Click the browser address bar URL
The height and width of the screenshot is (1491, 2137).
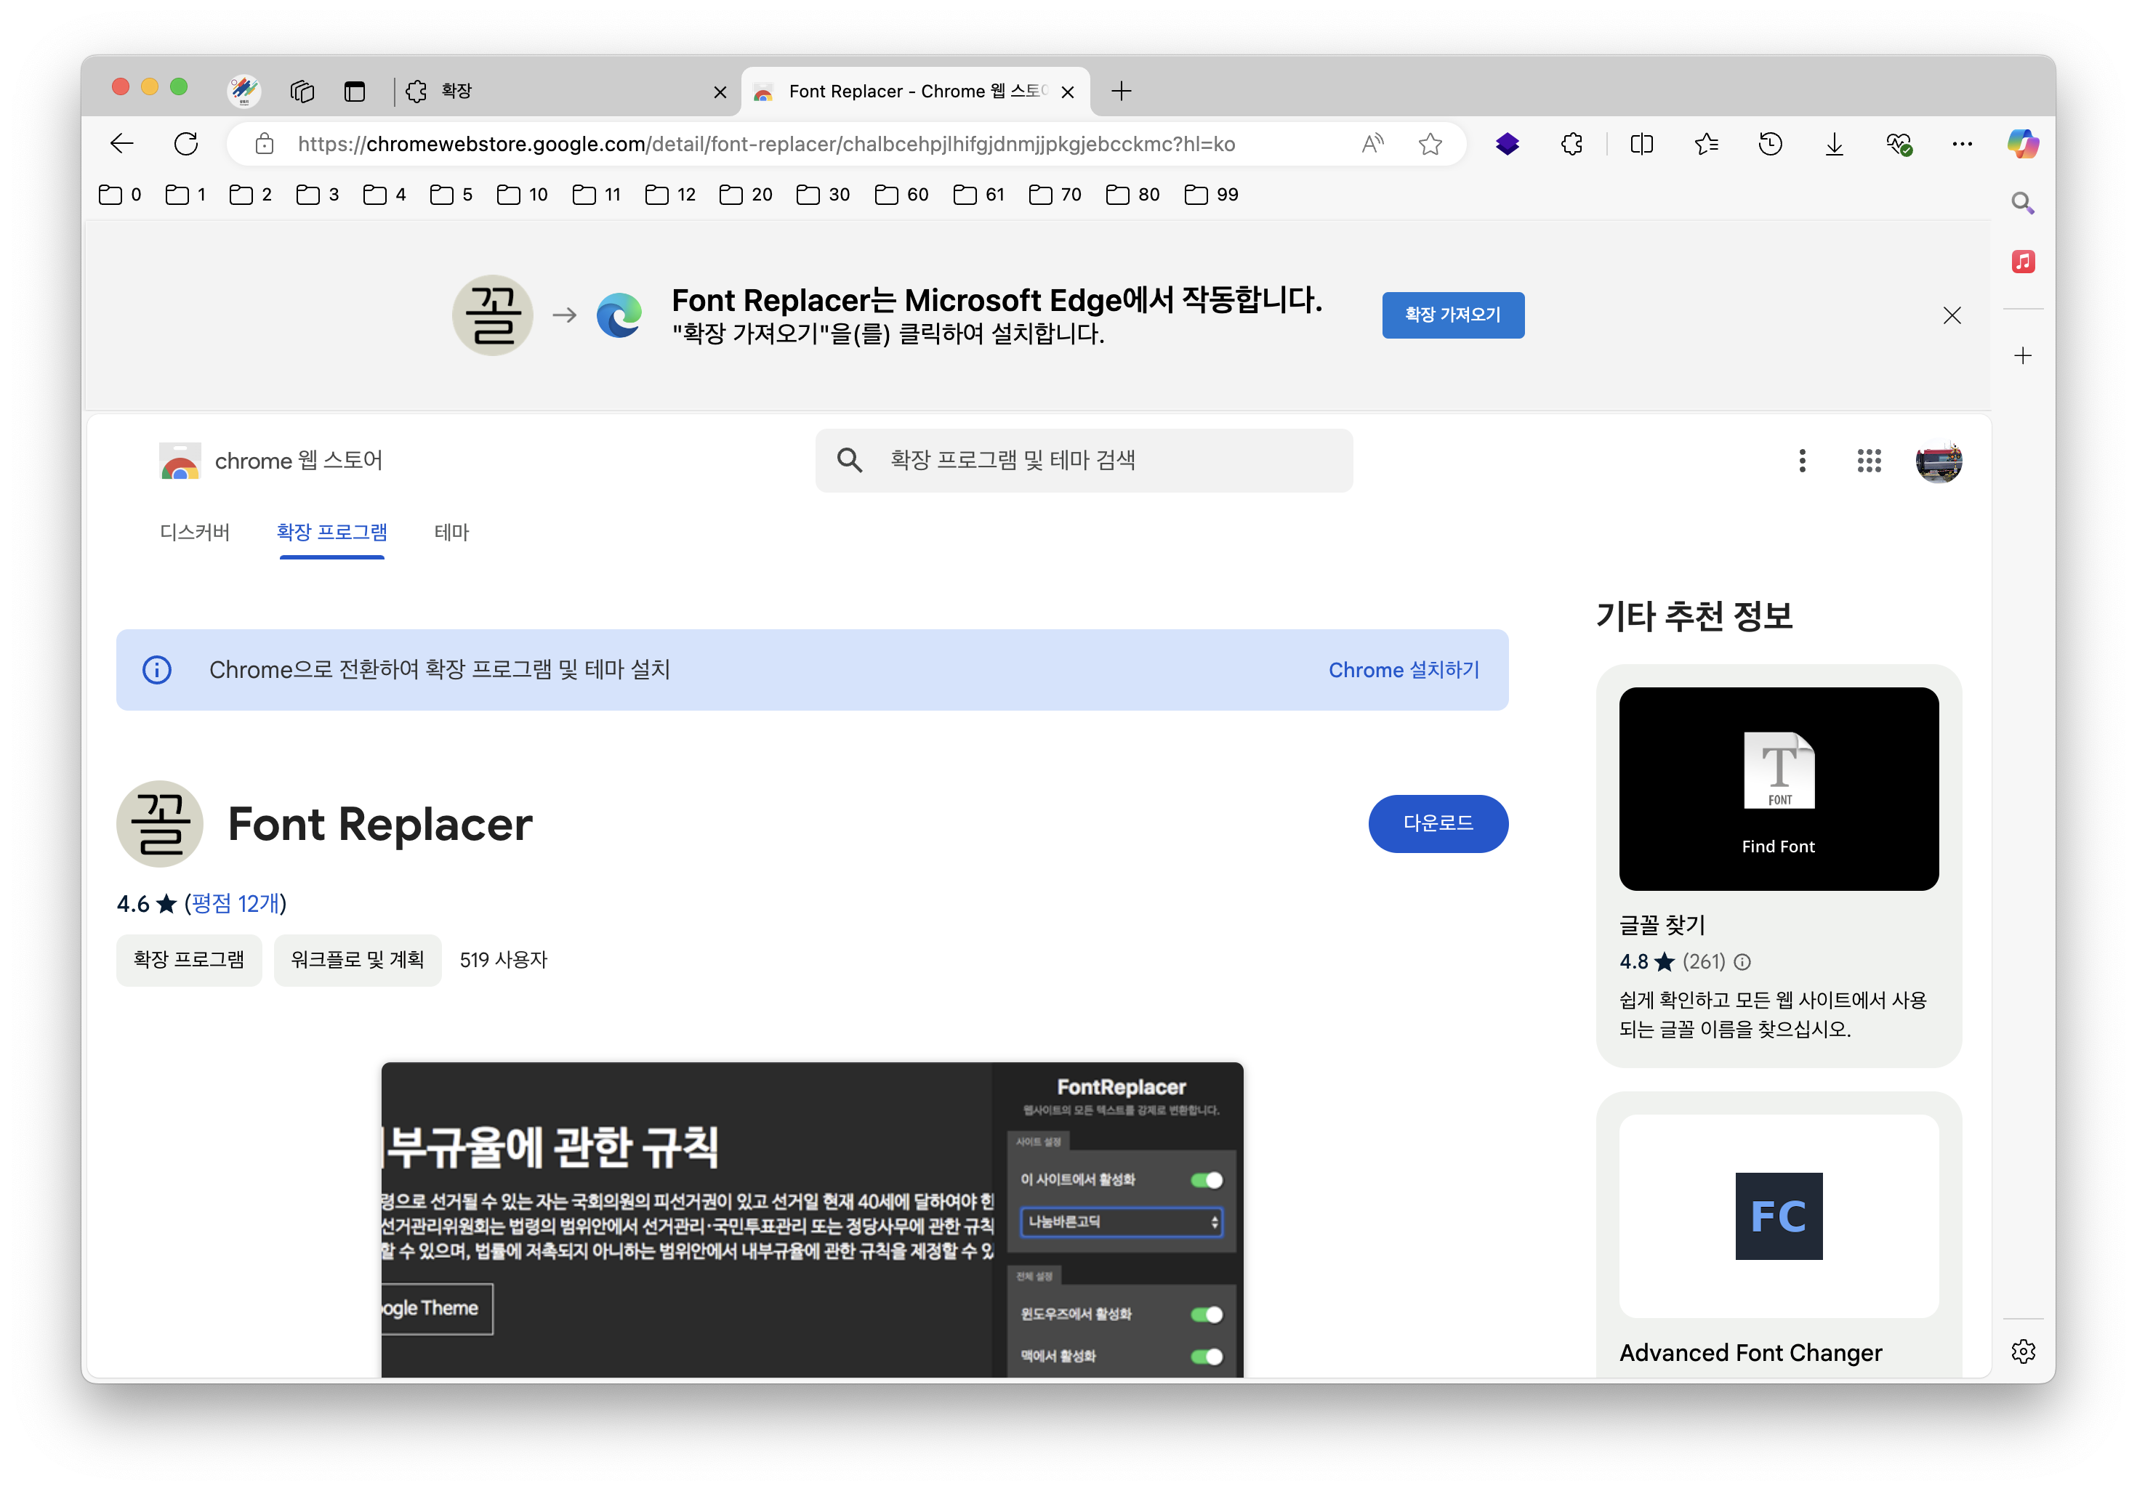[x=766, y=143]
